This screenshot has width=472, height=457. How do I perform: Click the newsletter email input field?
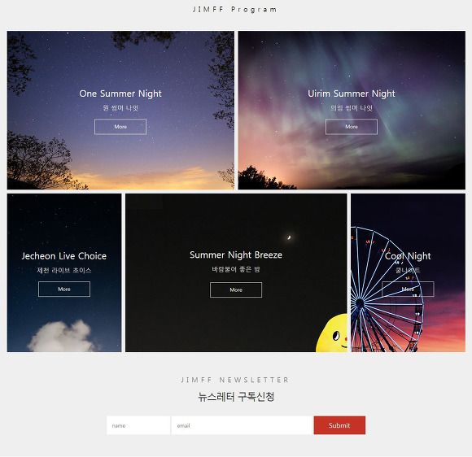(242, 425)
